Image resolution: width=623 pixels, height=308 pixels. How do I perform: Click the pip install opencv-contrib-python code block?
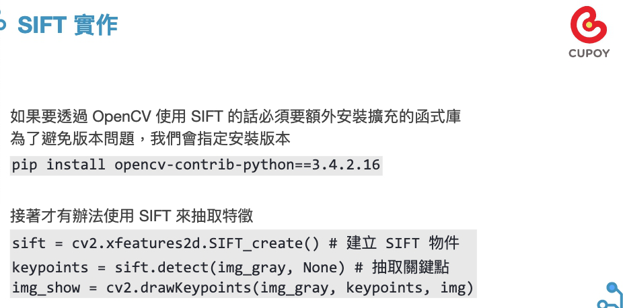click(196, 165)
